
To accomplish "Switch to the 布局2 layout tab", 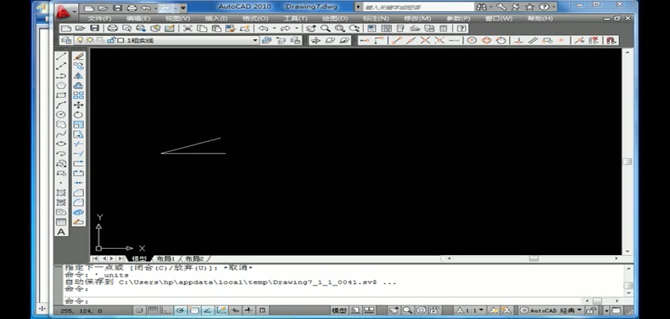I will click(195, 258).
